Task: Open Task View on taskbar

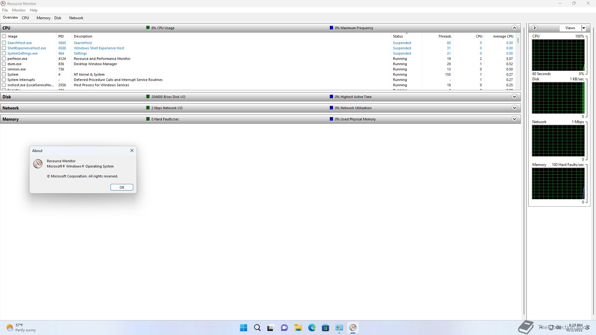Action: click(x=271, y=328)
